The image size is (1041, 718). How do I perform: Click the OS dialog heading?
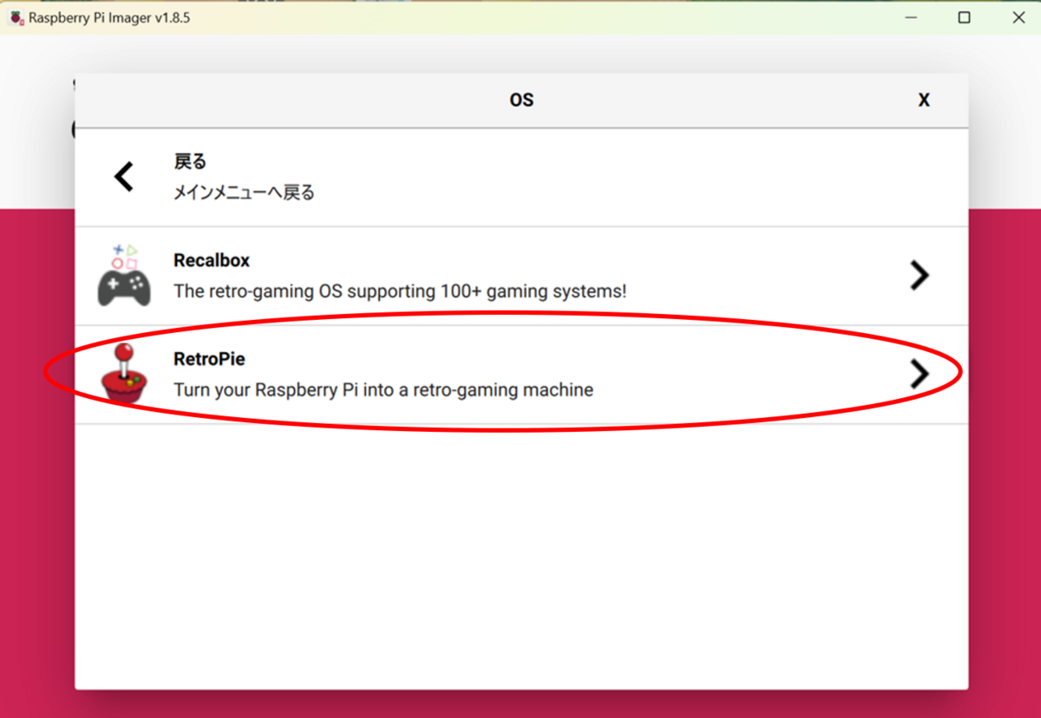click(521, 100)
